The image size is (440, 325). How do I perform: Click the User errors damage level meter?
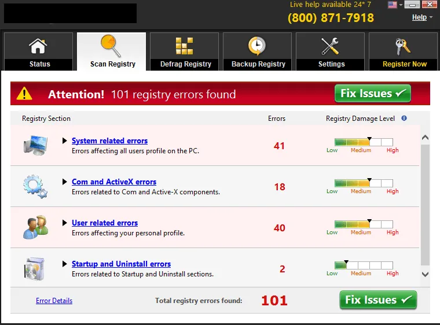(364, 224)
